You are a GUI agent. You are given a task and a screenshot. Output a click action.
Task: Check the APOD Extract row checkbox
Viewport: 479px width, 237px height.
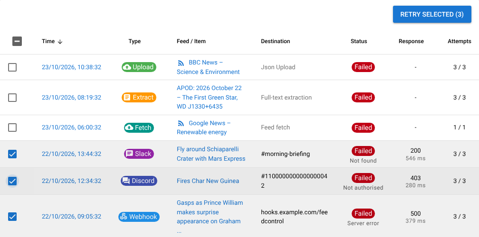[12, 98]
